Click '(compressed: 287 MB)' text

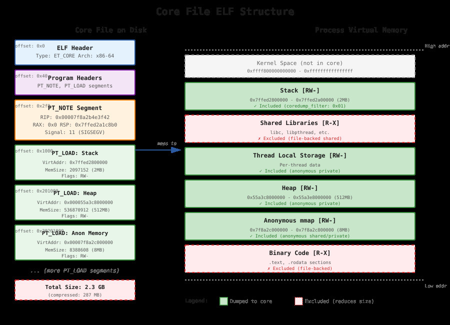[x=75, y=295]
